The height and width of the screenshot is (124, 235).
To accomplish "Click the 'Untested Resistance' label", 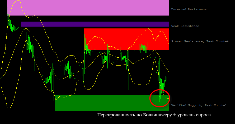I will pos(189,9).
